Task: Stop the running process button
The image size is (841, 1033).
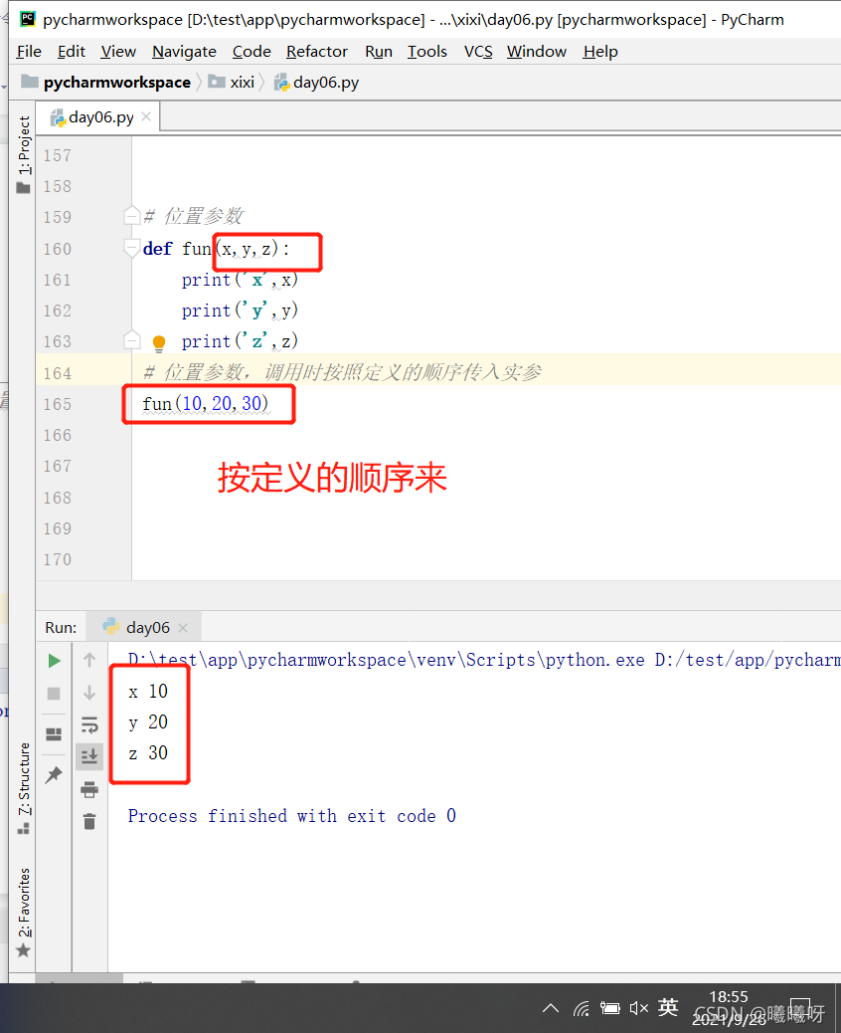Action: coord(54,694)
